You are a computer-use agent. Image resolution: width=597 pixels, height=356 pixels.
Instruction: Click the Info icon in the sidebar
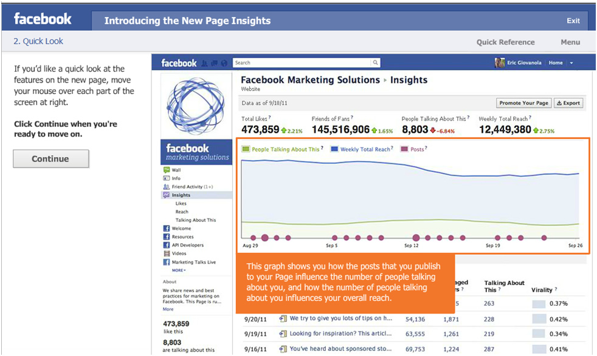167,178
